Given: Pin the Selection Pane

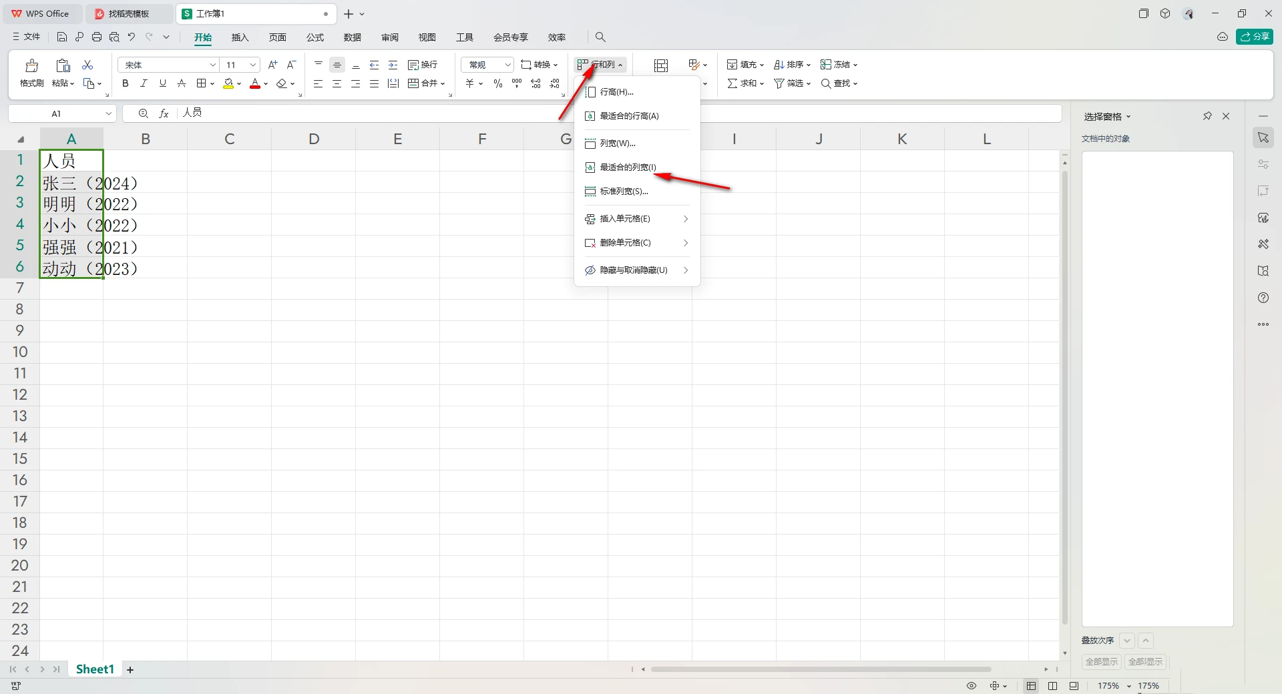Looking at the screenshot, I should [1207, 116].
